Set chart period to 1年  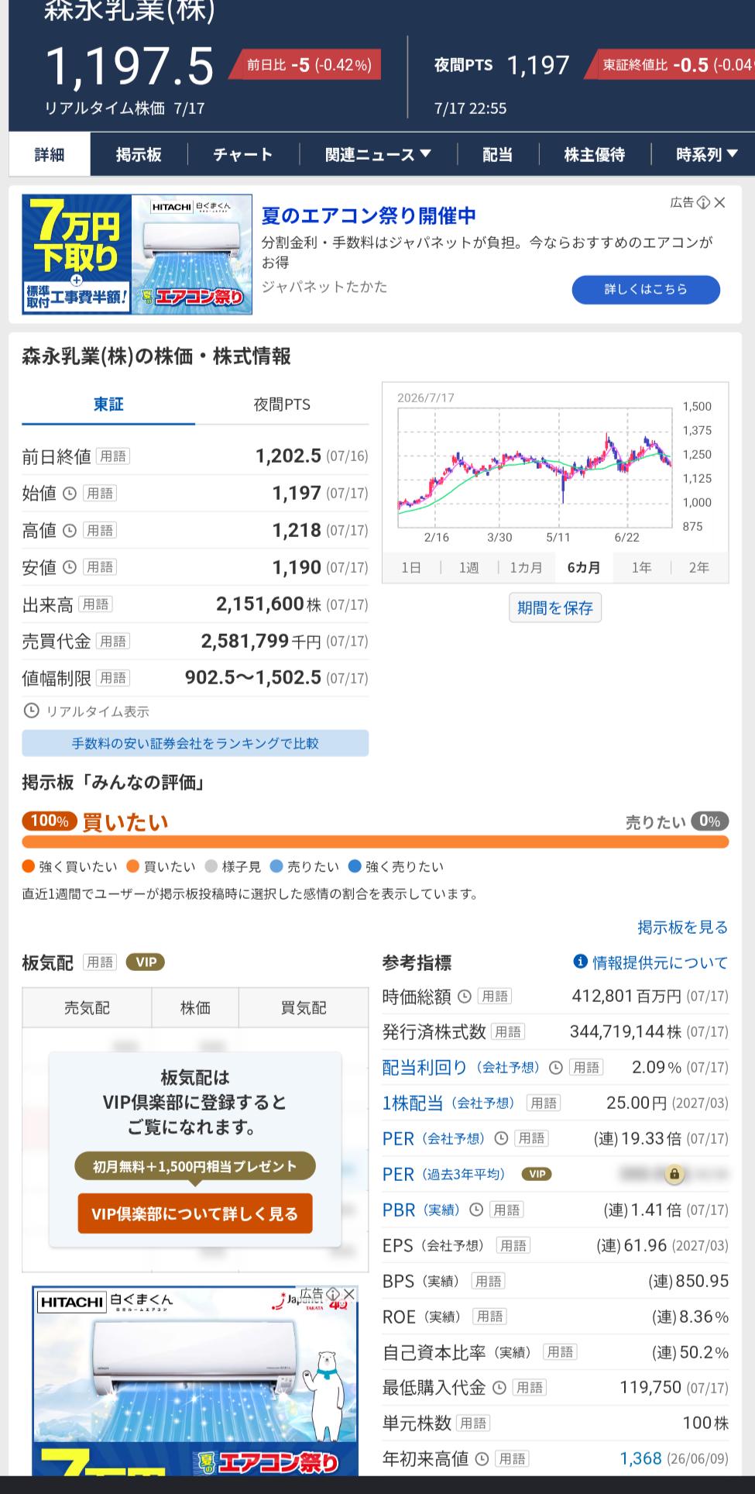[x=641, y=567]
